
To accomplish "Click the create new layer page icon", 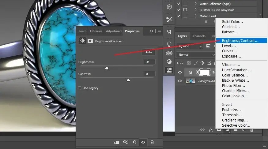I will pos(244,130).
